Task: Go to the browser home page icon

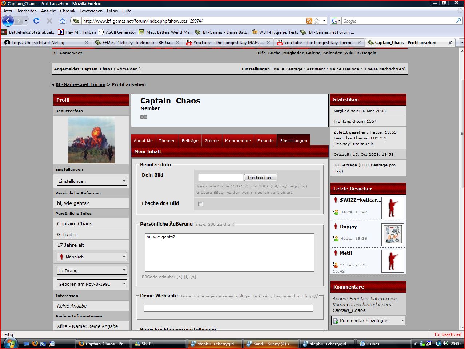Action: [63, 21]
